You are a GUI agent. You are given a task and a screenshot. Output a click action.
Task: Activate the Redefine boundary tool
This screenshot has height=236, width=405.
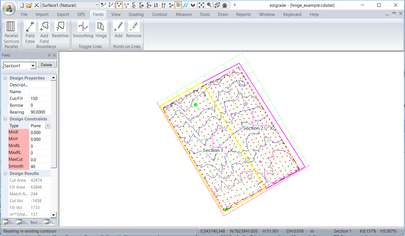pos(60,26)
